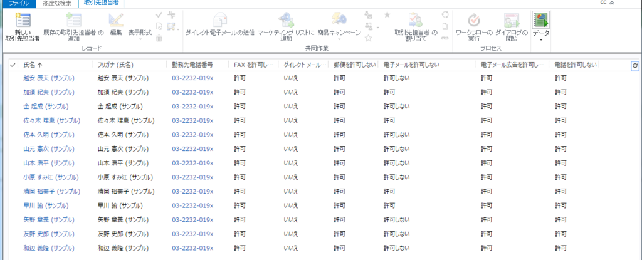642x260 pixels.
Task: Click the filled star follow icon
Action: point(387,15)
